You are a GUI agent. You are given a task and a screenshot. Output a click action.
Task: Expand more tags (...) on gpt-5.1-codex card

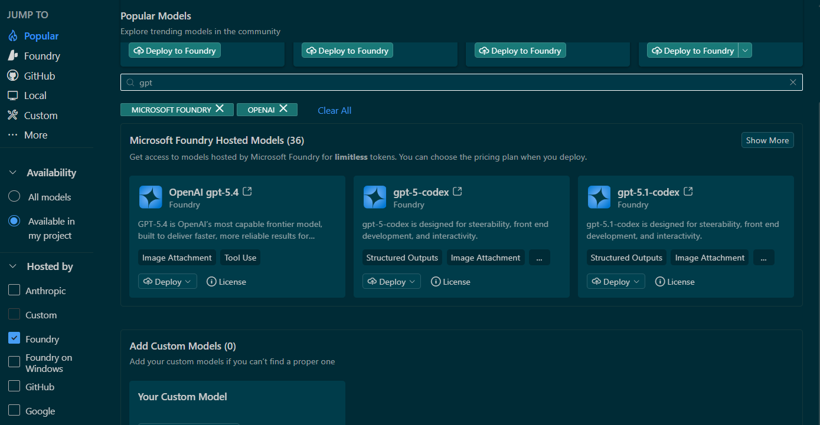(764, 258)
